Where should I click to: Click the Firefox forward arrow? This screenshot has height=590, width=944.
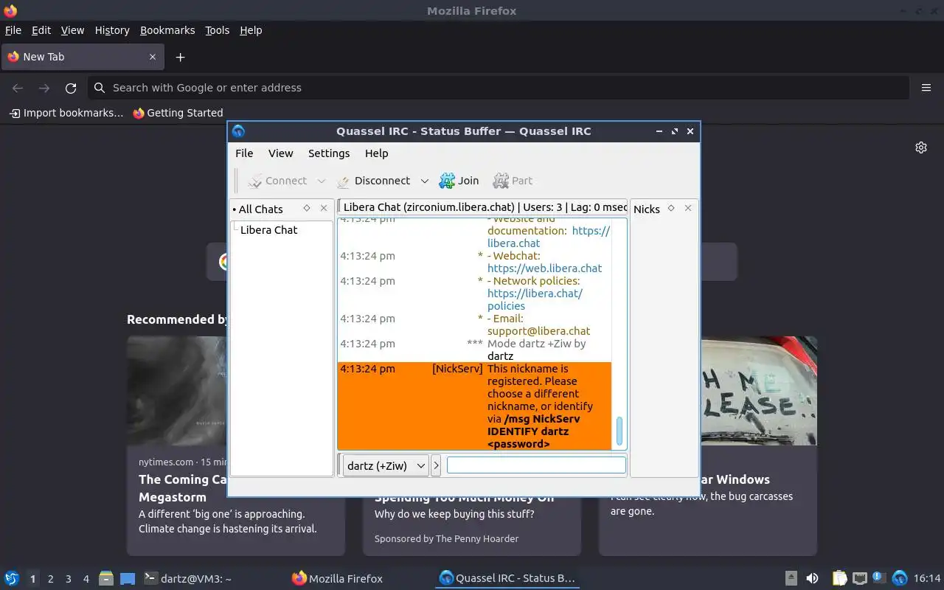point(44,88)
